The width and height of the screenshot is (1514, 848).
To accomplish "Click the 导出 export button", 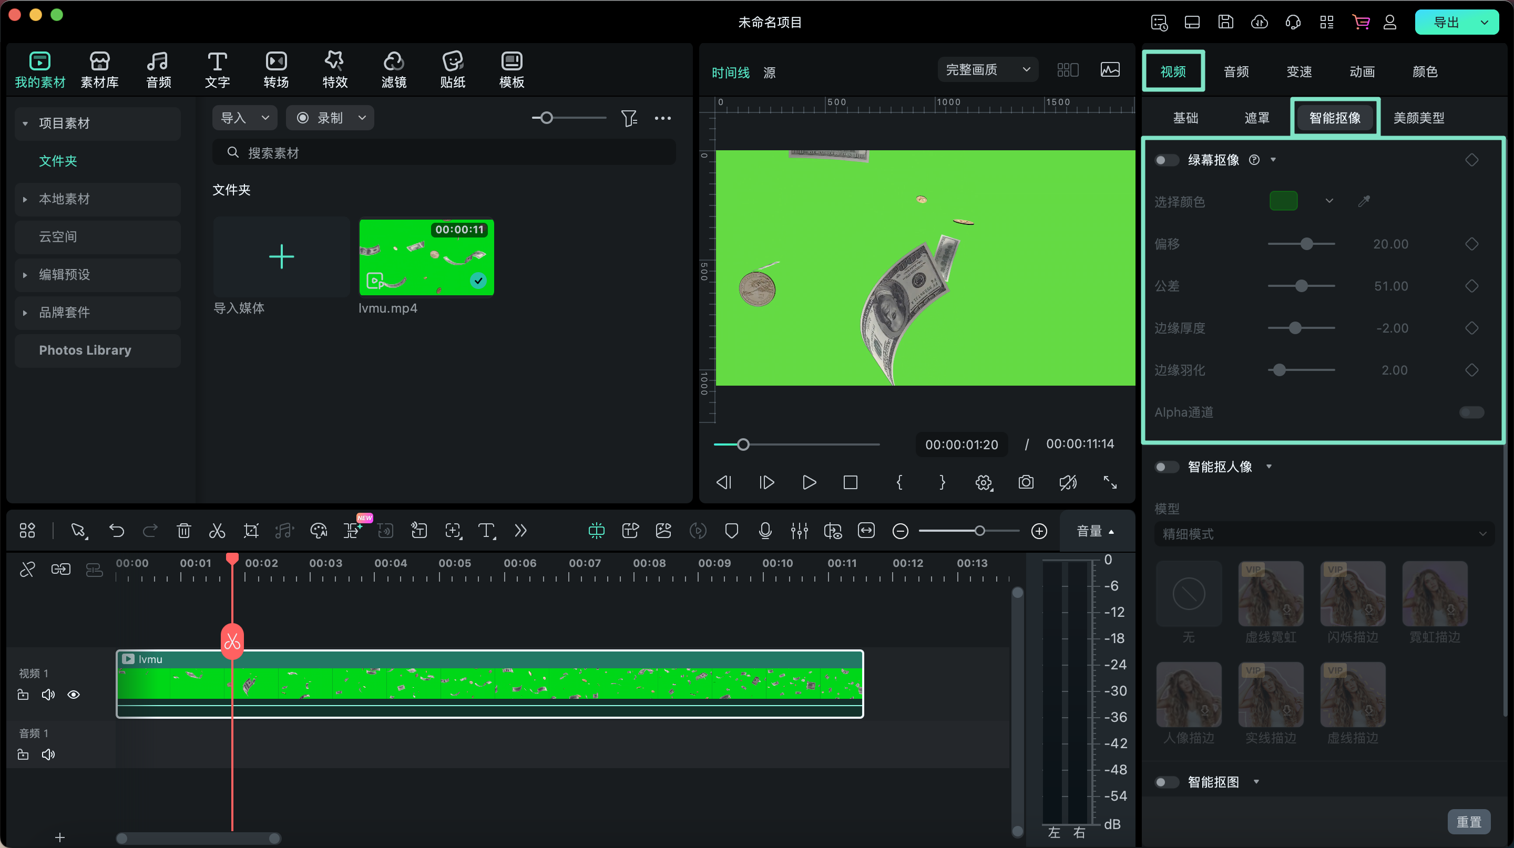I will click(x=1446, y=22).
